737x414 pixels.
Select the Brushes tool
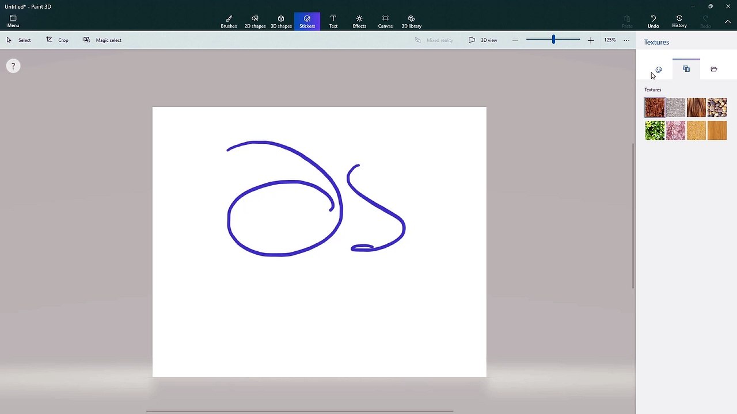(x=229, y=21)
